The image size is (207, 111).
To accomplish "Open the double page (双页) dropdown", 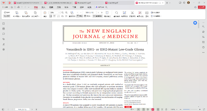I will (x=88, y=16).
